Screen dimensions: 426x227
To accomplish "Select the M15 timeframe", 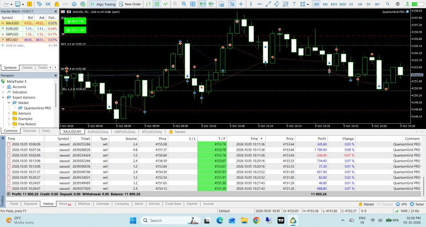I will (334, 4).
